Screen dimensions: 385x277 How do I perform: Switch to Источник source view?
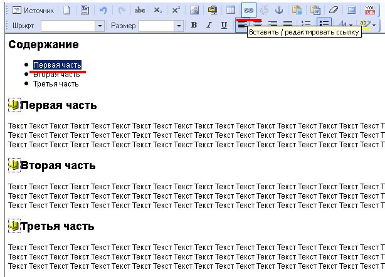coord(33,10)
